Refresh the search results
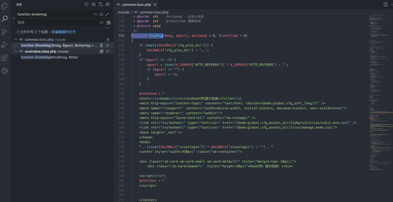The height and width of the screenshot is (202, 393). pyautogui.click(x=87, y=4)
